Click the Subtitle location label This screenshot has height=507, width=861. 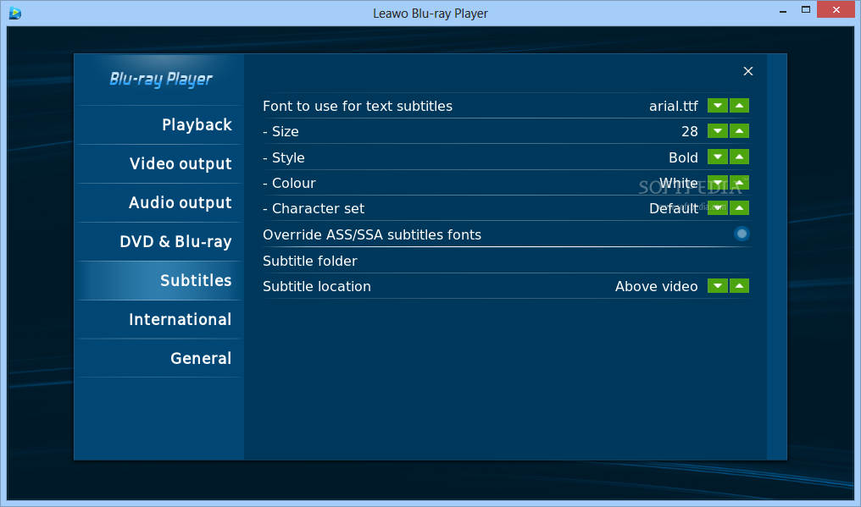pyautogui.click(x=317, y=286)
